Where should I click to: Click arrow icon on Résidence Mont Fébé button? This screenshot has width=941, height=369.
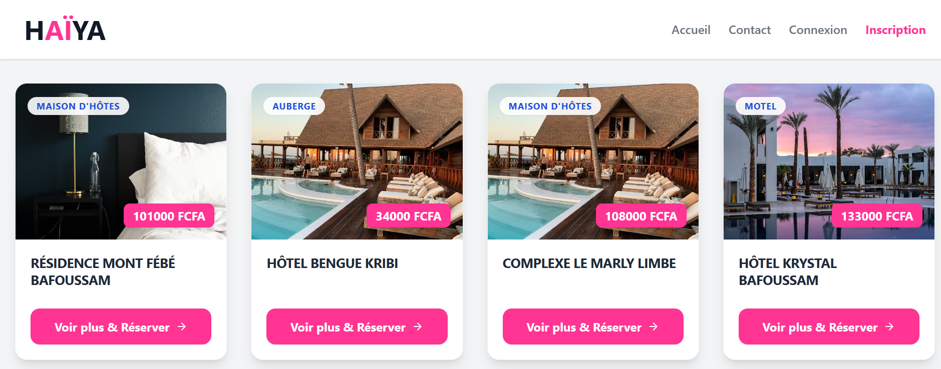click(182, 326)
